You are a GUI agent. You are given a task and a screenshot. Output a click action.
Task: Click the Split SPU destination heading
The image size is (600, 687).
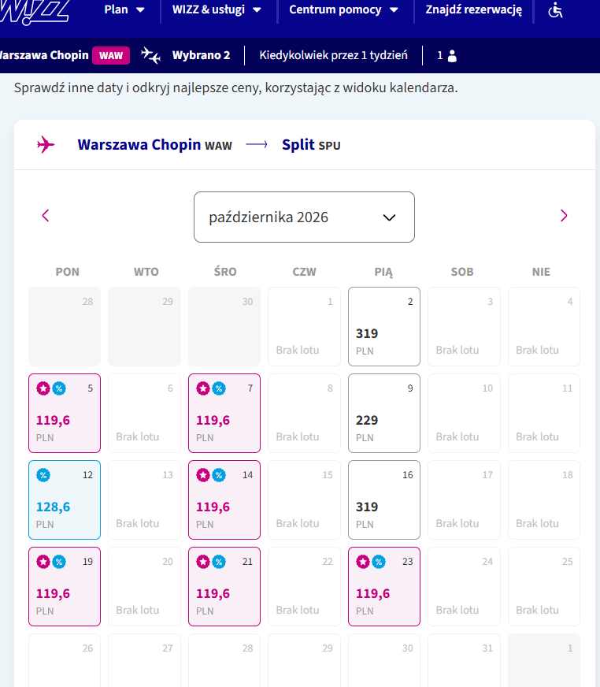pos(311,145)
